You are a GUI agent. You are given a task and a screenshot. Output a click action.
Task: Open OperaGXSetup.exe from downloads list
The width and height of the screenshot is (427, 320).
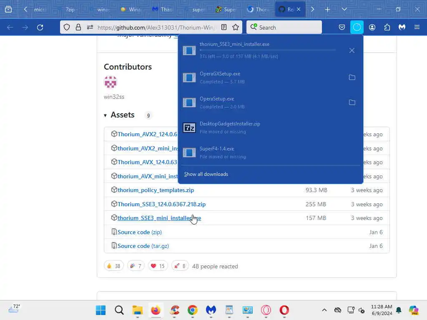pyautogui.click(x=261, y=77)
